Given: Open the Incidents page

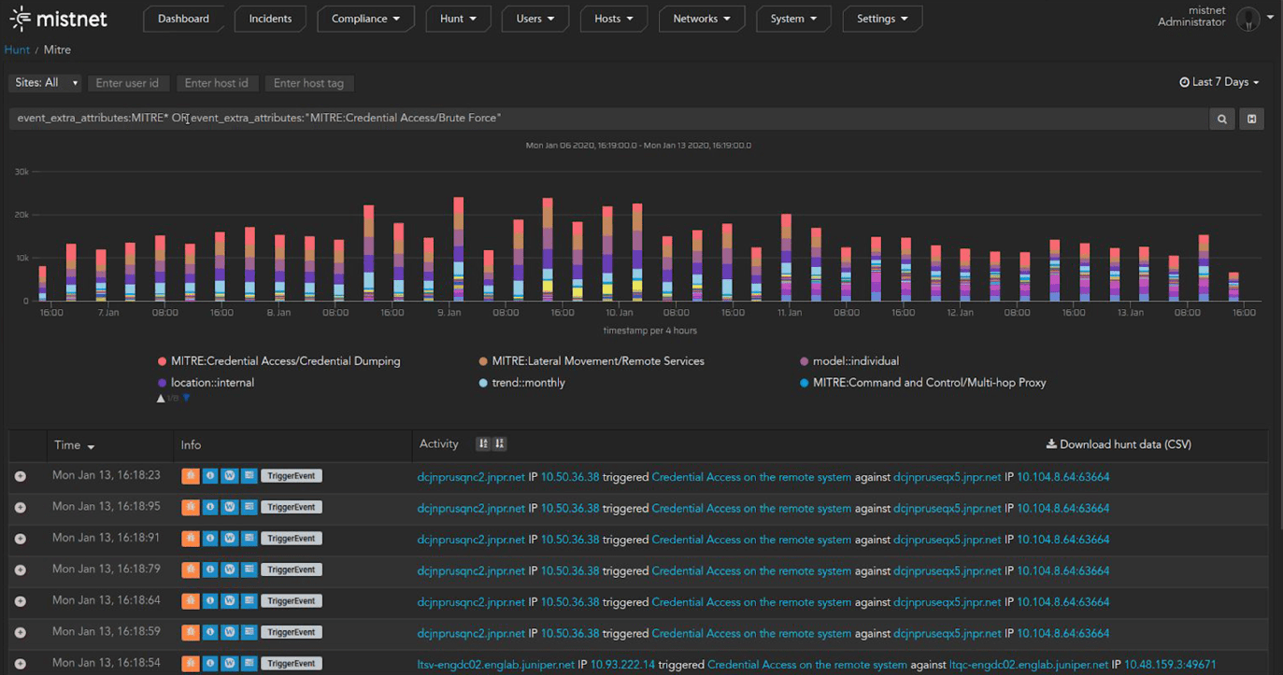Looking at the screenshot, I should [270, 19].
